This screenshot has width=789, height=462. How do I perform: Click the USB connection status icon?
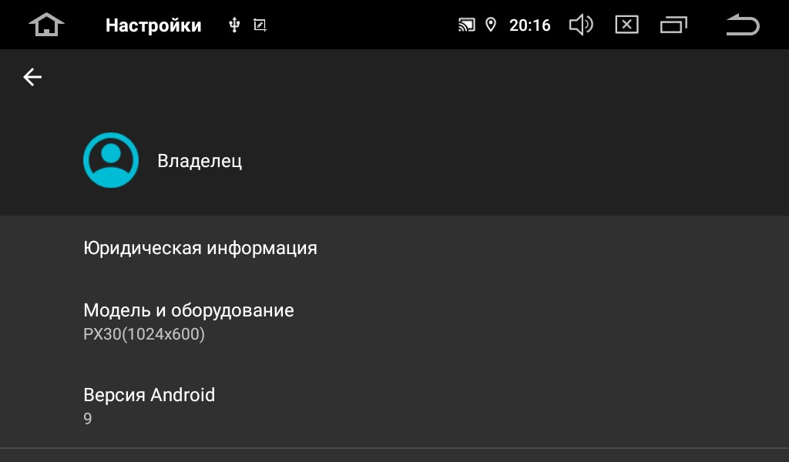pyautogui.click(x=234, y=25)
